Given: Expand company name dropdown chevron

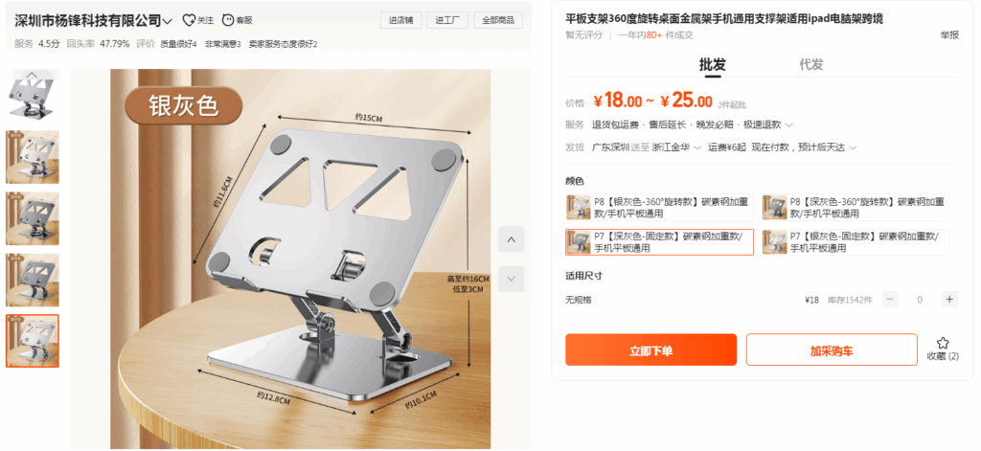Looking at the screenshot, I should [x=168, y=22].
